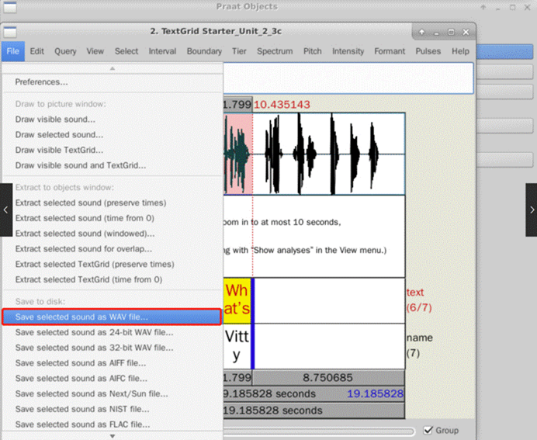Go to next image with right arrow
This screenshot has height=440, width=537.
click(x=532, y=210)
